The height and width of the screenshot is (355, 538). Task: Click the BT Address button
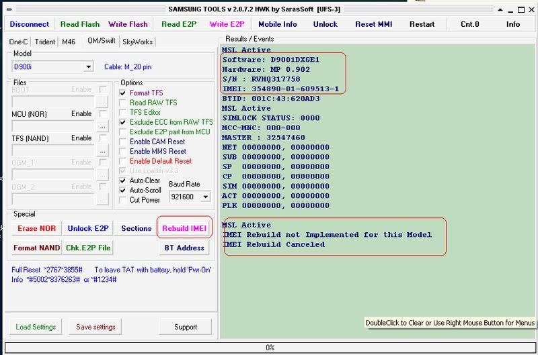click(x=184, y=248)
